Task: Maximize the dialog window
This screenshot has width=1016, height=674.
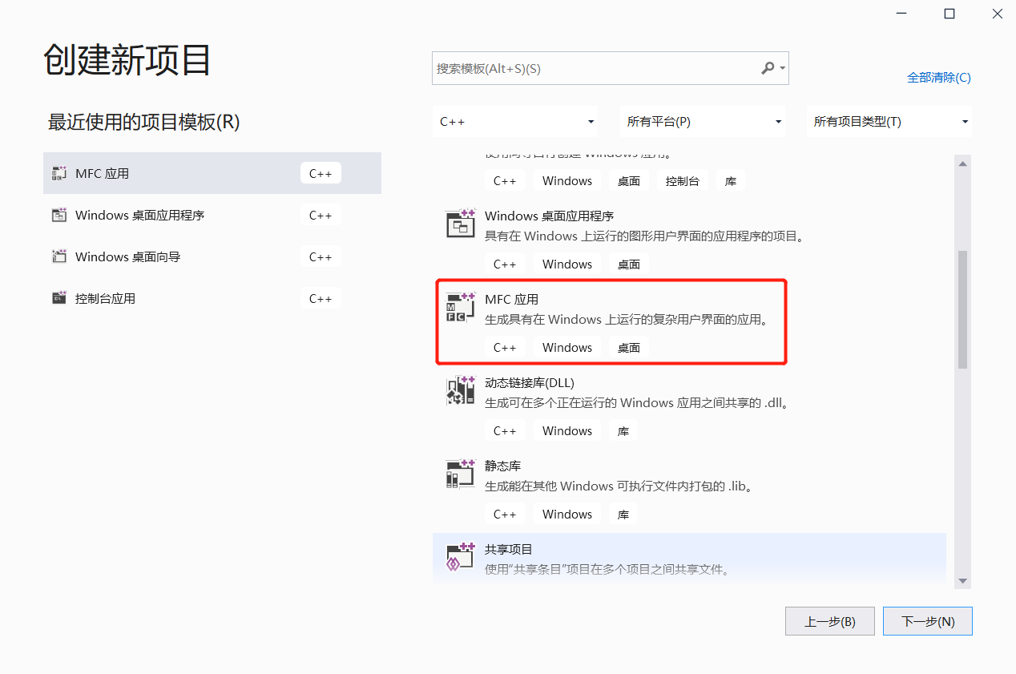Action: click(x=949, y=14)
